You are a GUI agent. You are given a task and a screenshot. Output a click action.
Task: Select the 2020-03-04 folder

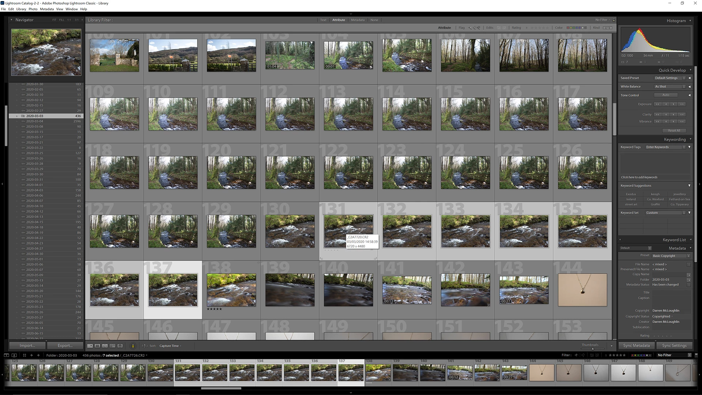(x=35, y=121)
